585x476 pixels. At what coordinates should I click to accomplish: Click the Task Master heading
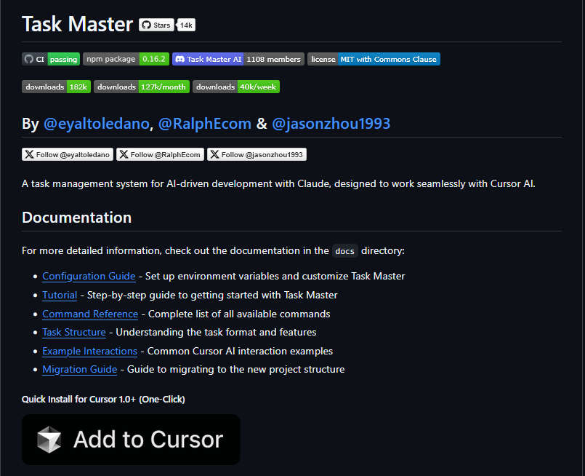click(78, 24)
